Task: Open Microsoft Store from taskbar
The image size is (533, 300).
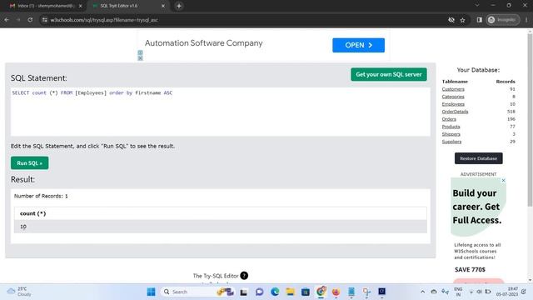Action: 306,292
